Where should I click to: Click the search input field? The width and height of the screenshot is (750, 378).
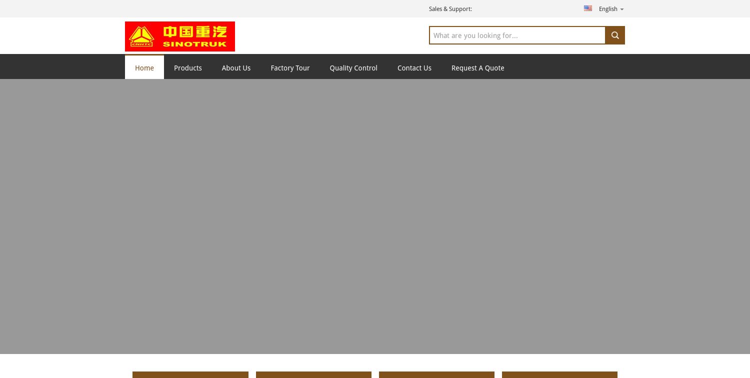tap(517, 35)
